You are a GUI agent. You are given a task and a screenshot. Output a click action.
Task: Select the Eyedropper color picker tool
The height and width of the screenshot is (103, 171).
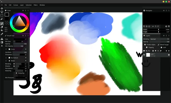(2, 34)
